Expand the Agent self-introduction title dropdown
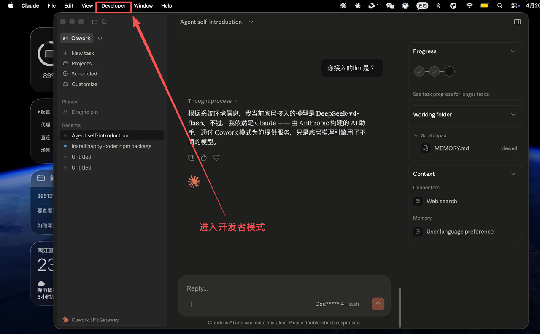 251,22
